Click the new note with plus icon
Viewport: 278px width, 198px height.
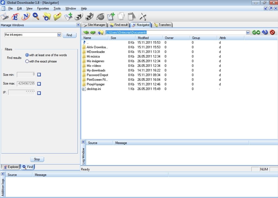point(111,17)
